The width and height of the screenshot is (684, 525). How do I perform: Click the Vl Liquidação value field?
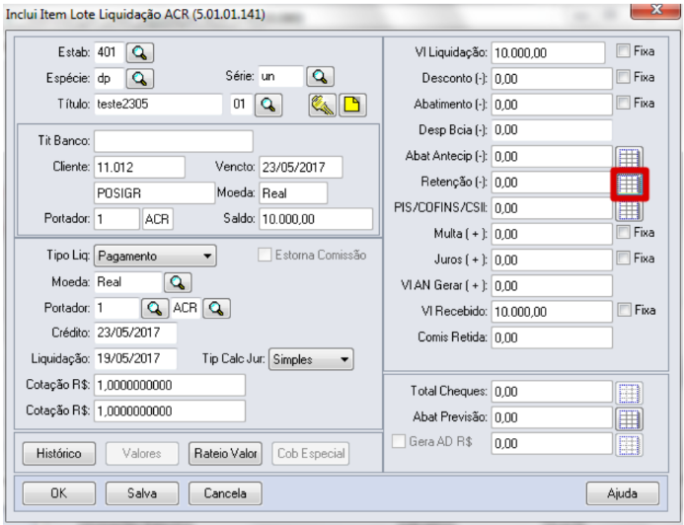point(548,52)
